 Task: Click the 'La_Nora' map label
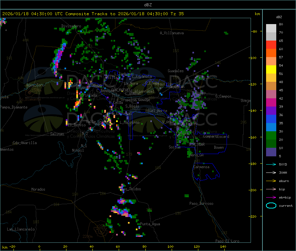(x=131, y=83)
